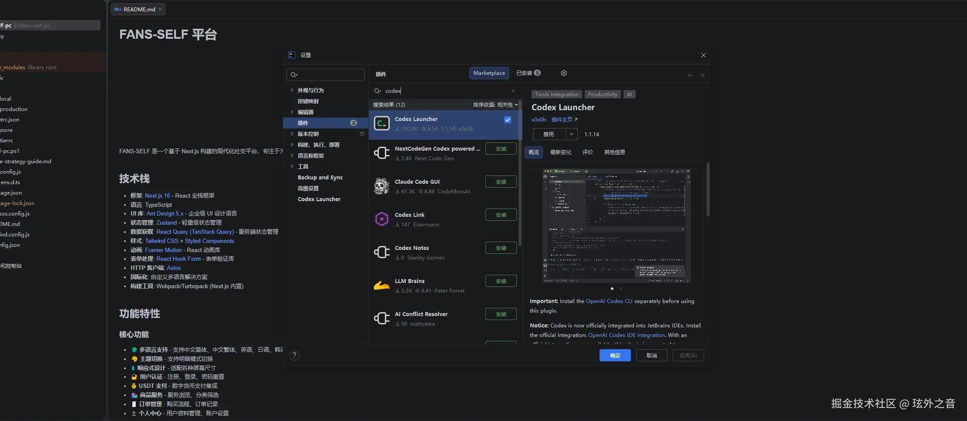The height and width of the screenshot is (421, 967).
Task: Select 高级设置 in the settings tree
Action: 308,188
